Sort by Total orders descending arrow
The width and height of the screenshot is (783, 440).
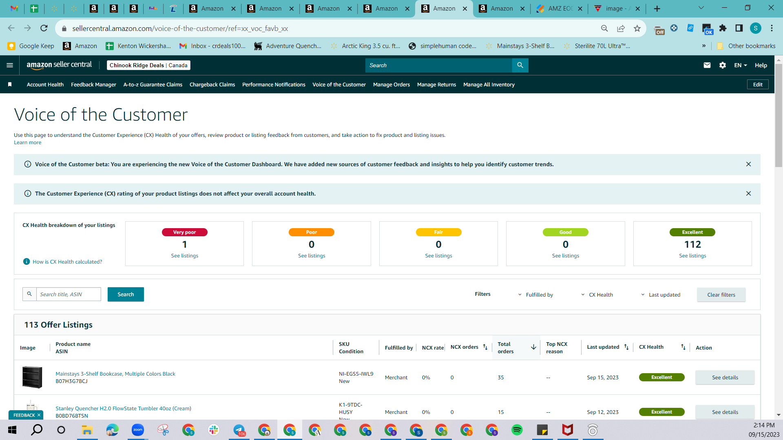coord(533,347)
